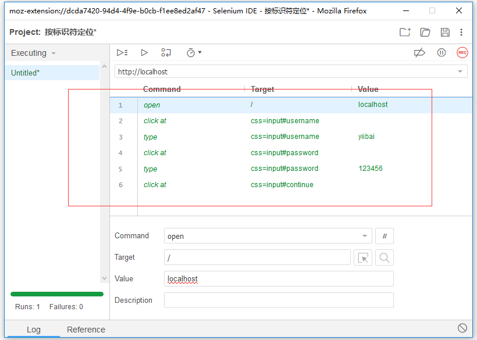Switch to the Log tab
This screenshot has height=340, width=477.
pyautogui.click(x=34, y=330)
